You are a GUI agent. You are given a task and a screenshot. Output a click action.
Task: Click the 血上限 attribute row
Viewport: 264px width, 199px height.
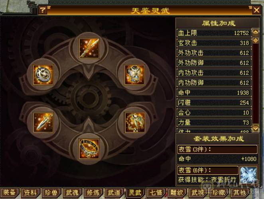pyautogui.click(x=214, y=33)
